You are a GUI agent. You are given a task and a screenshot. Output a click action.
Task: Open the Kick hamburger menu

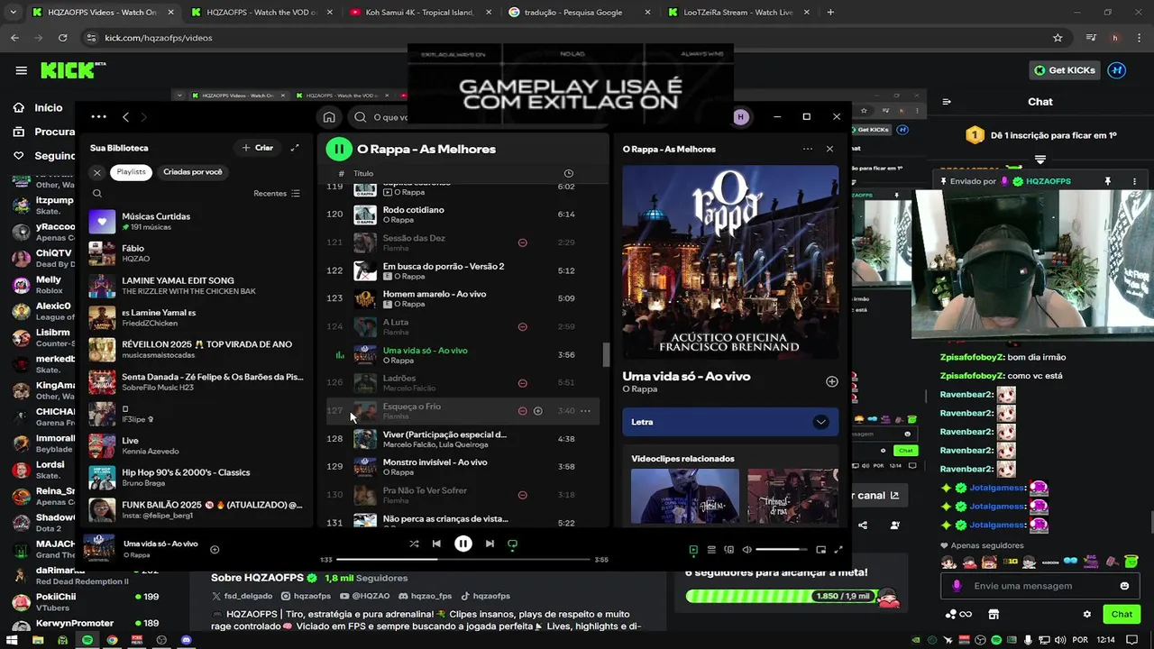point(21,70)
